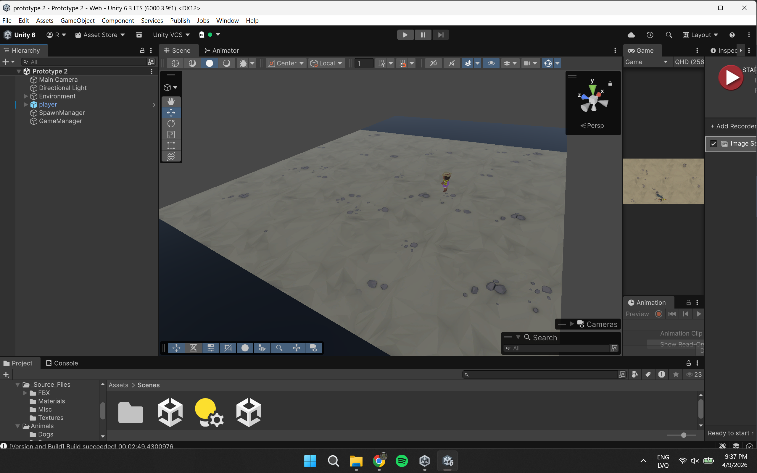Open the Undo History icon
The image size is (757, 473).
coord(650,35)
